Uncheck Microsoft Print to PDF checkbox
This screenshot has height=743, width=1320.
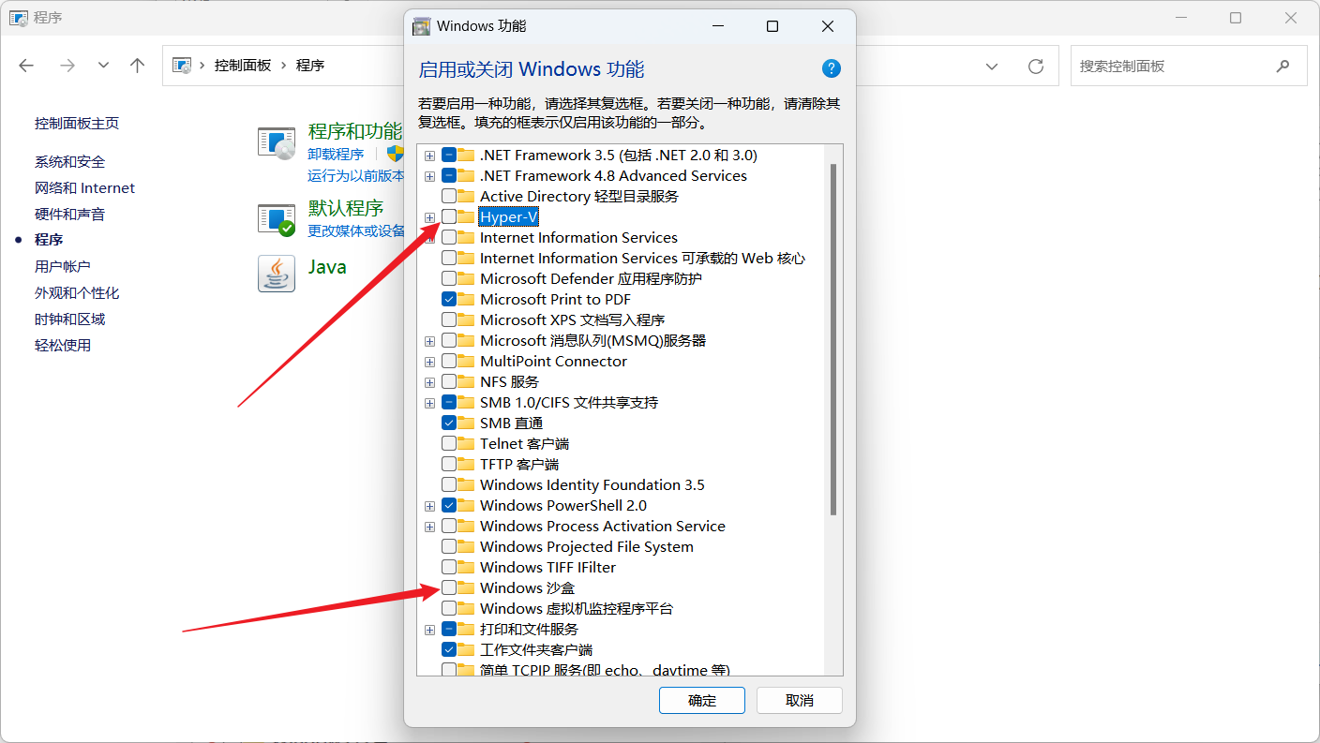point(449,299)
